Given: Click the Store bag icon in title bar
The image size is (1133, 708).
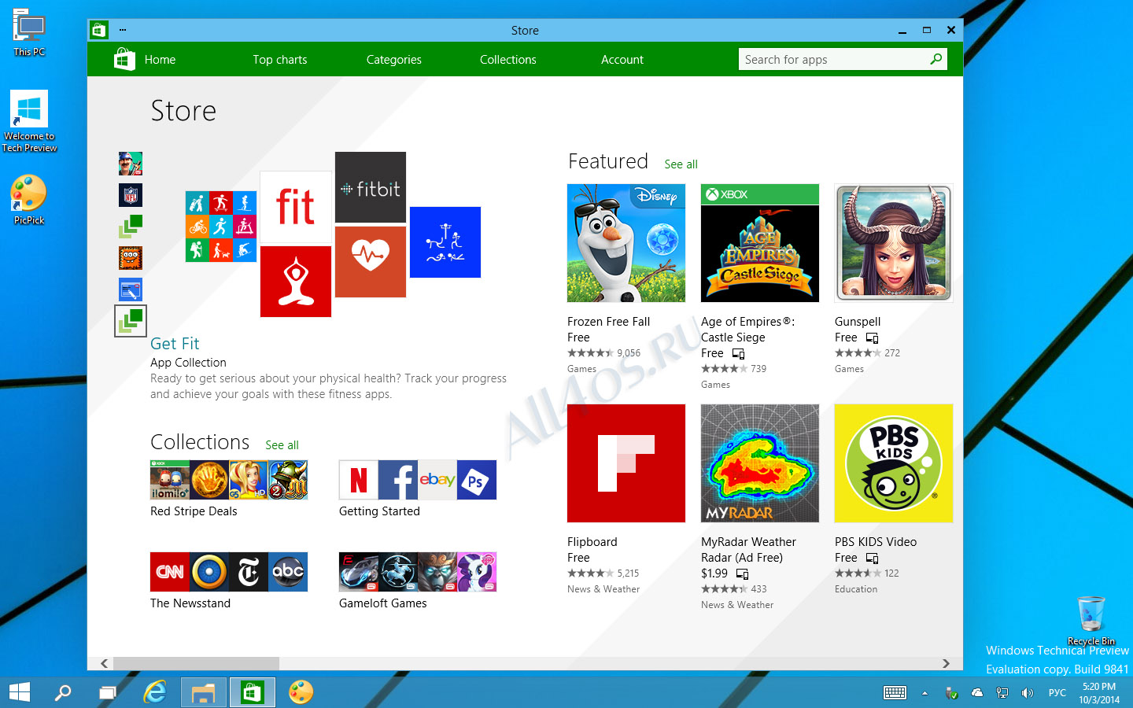Looking at the screenshot, I should tap(98, 30).
